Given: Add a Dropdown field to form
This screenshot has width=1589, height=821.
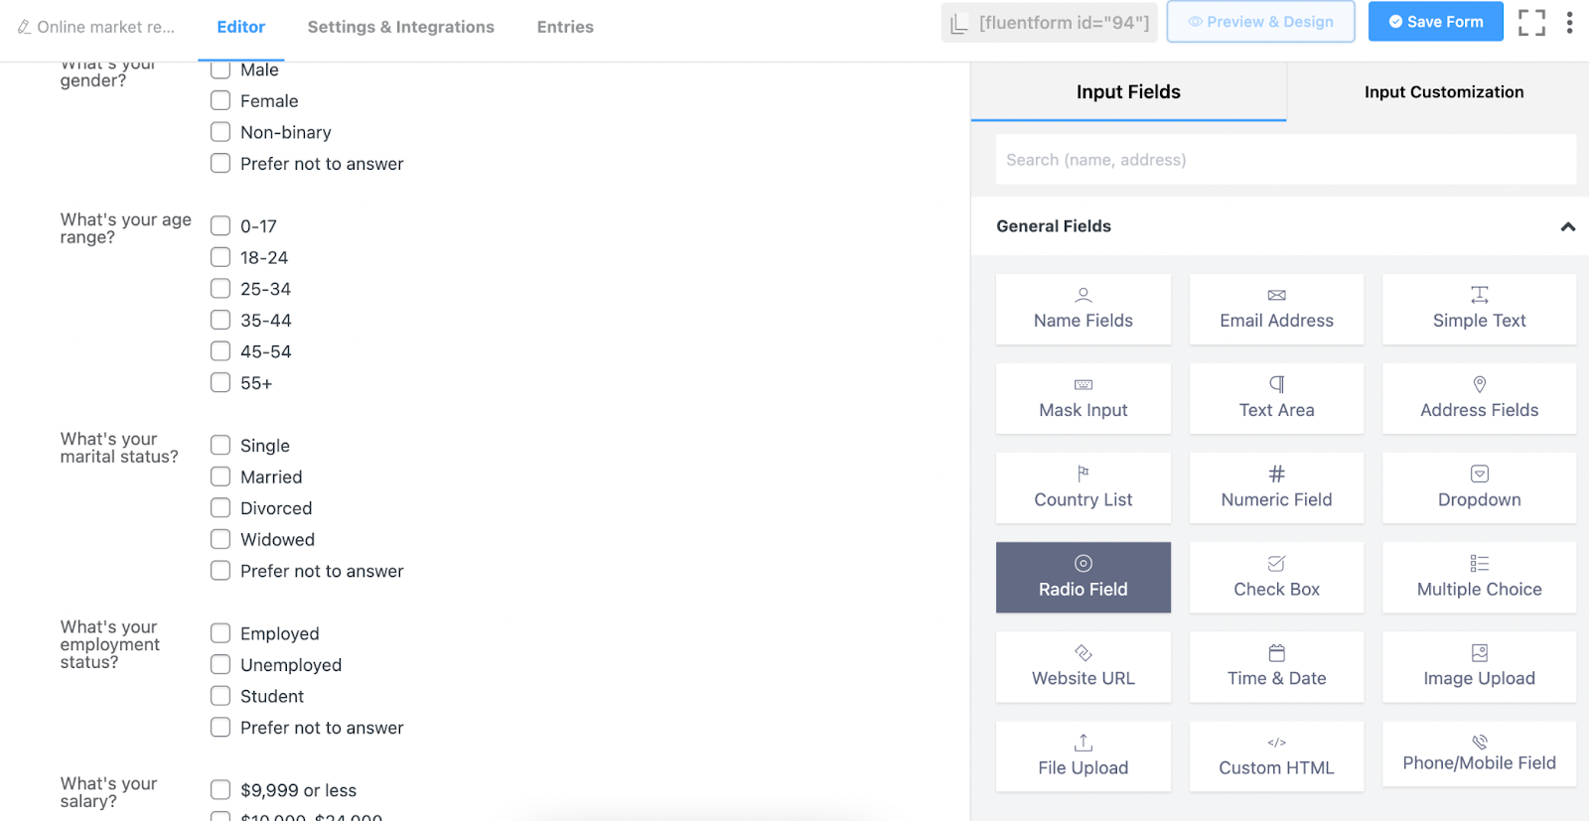Looking at the screenshot, I should (x=1479, y=488).
